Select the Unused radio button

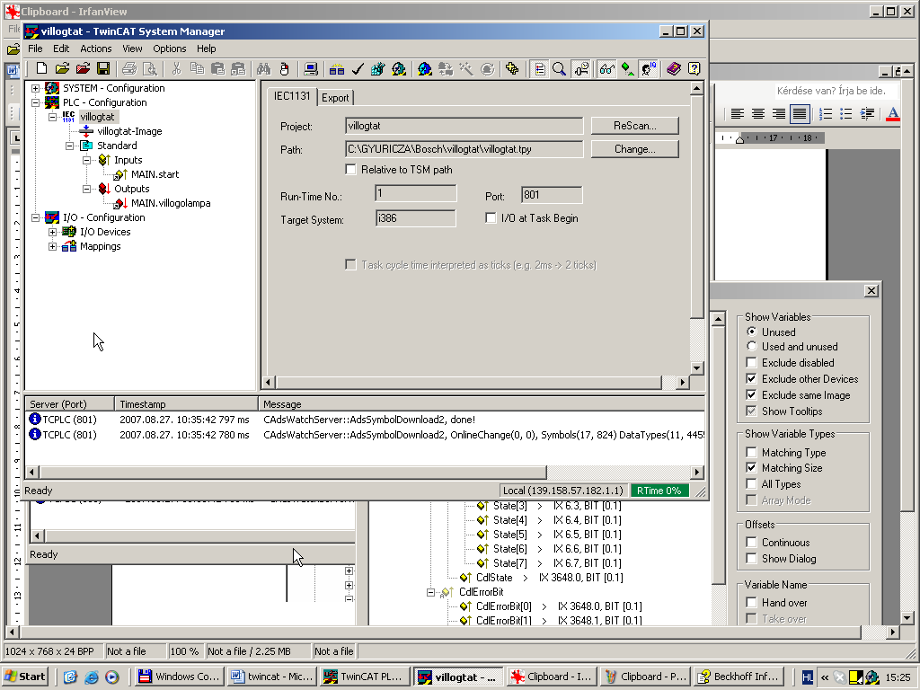click(752, 332)
